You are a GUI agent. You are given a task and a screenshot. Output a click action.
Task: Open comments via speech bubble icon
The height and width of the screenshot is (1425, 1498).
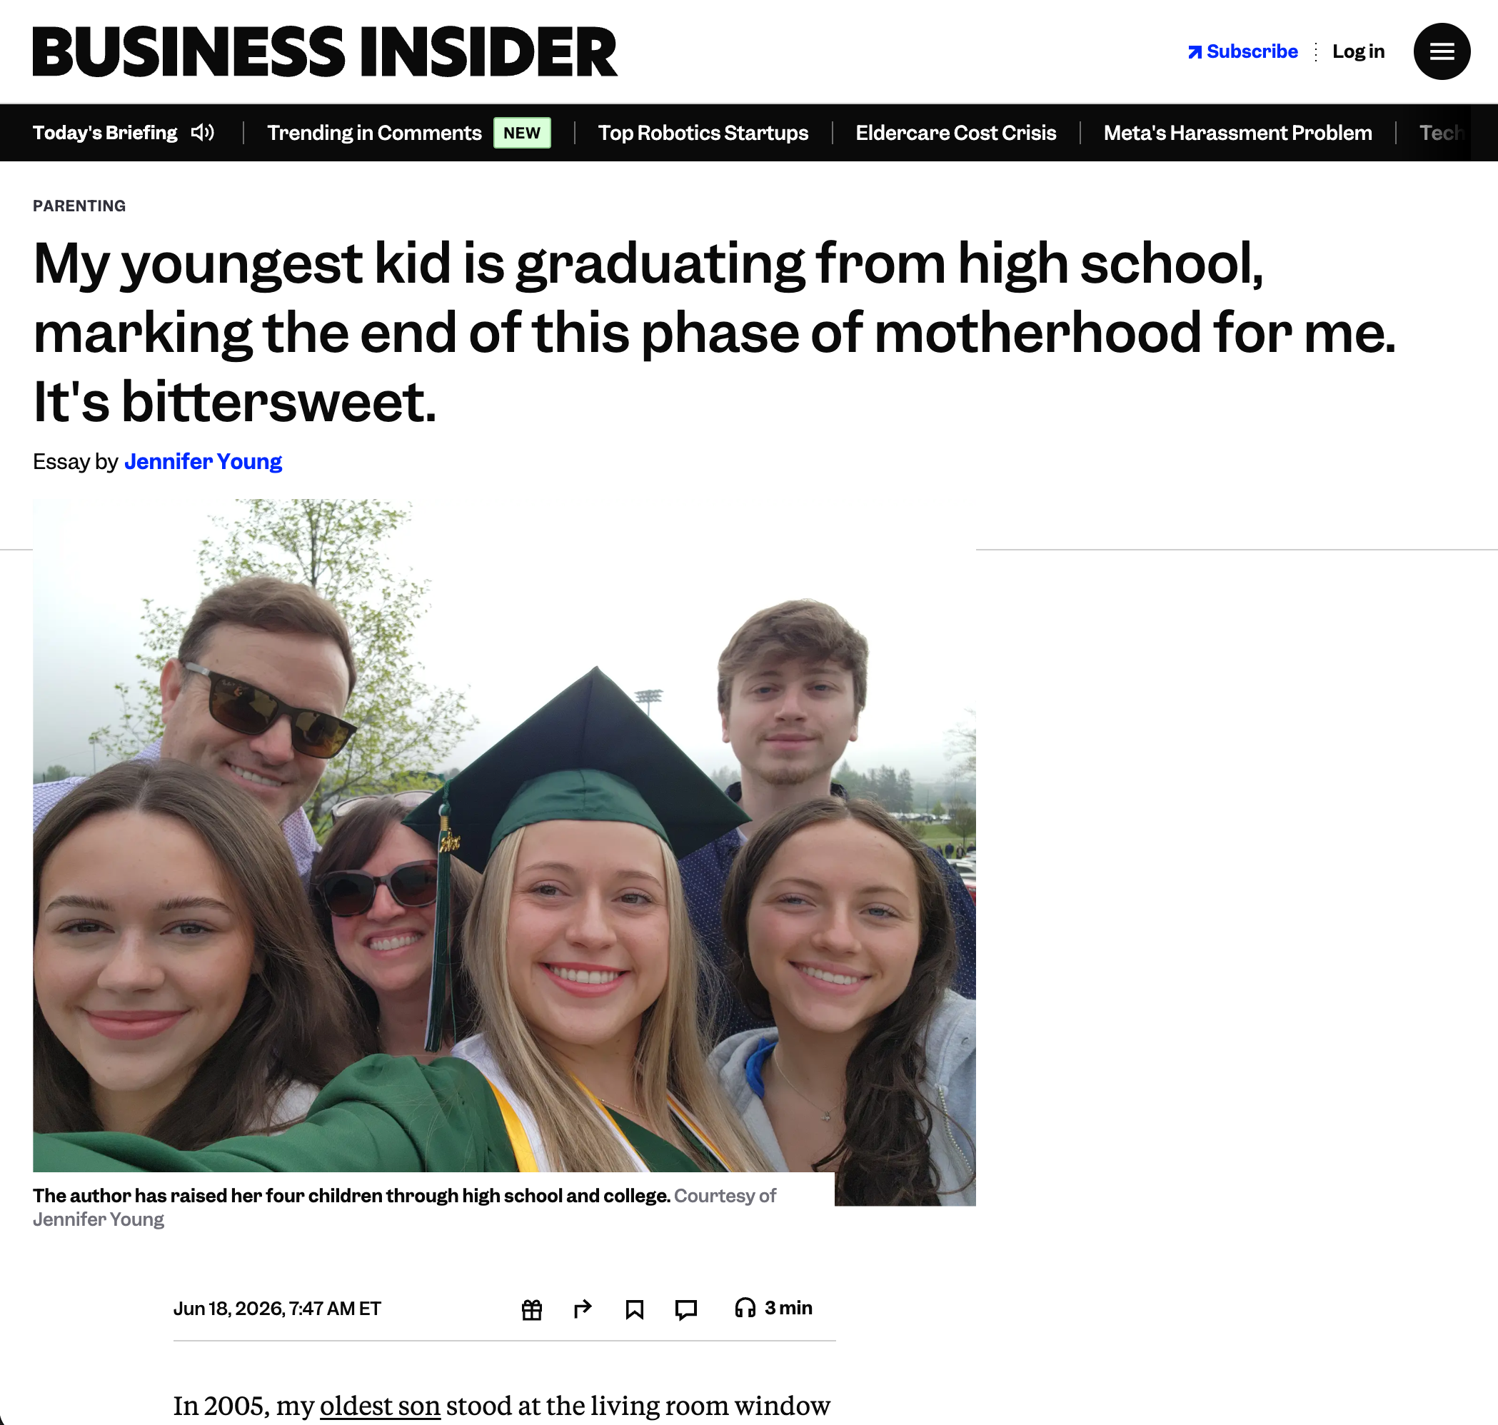[x=686, y=1309]
